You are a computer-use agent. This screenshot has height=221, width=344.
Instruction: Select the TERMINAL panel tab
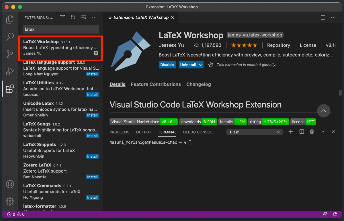click(x=167, y=132)
